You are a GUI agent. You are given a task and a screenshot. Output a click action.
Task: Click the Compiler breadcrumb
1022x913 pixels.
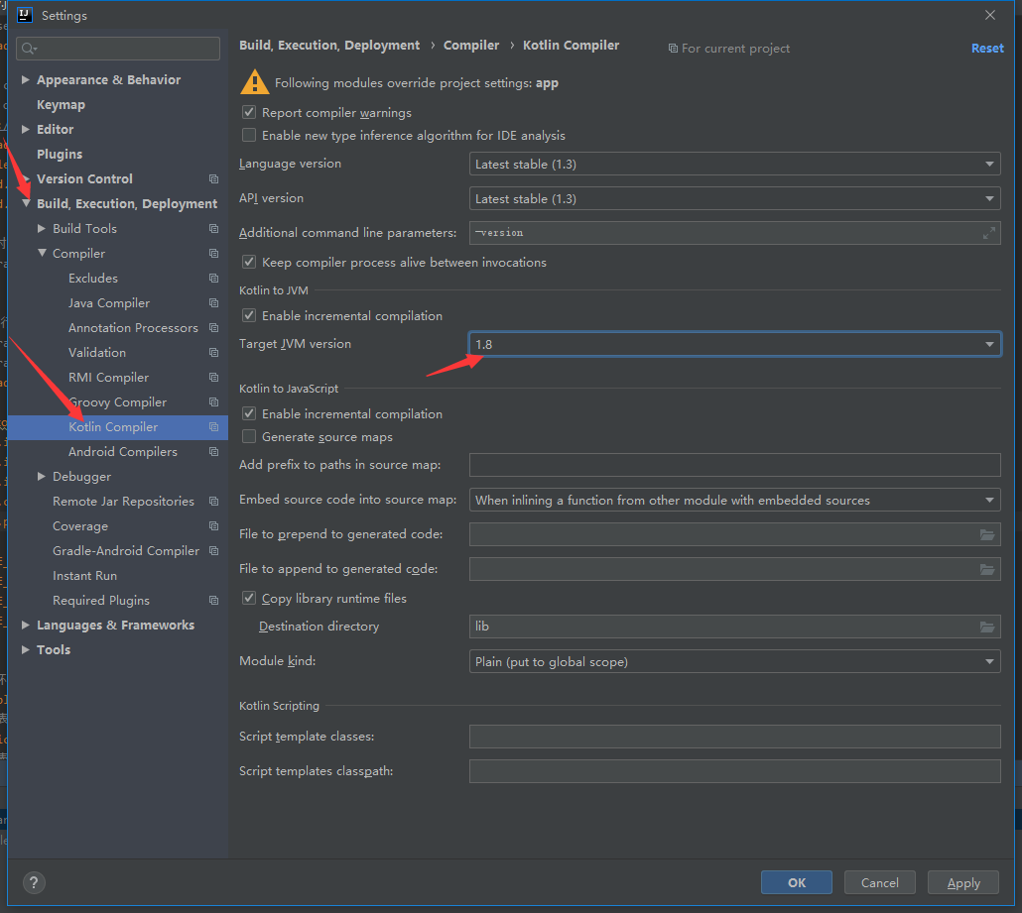(471, 45)
